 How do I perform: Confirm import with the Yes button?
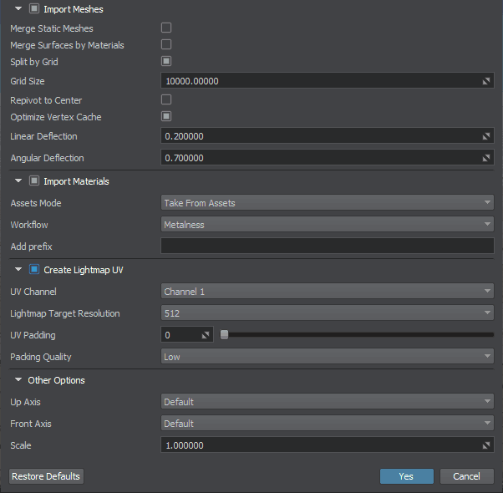[406, 476]
